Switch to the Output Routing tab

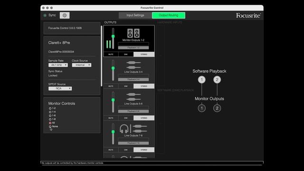[x=169, y=15]
